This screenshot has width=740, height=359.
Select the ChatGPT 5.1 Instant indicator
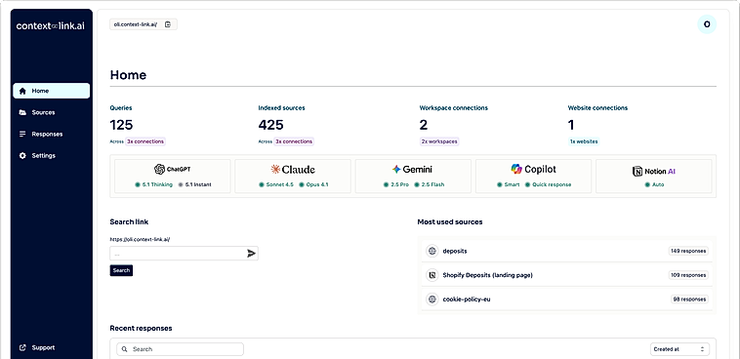(194, 185)
